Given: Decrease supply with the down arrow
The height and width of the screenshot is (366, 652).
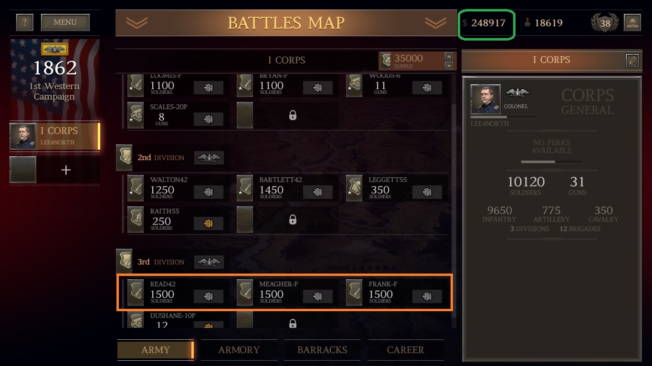Looking at the screenshot, I should click(x=449, y=65).
